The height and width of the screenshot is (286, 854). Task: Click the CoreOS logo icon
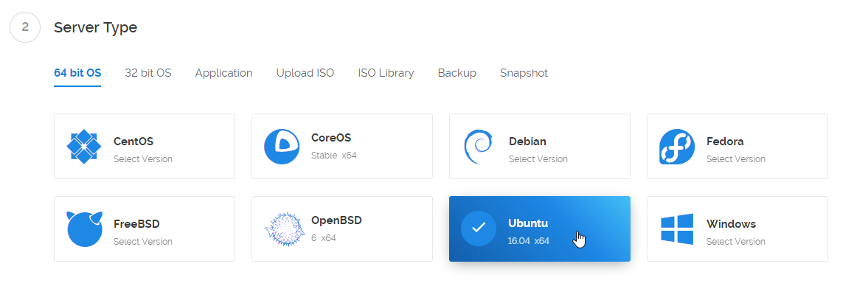[282, 147]
